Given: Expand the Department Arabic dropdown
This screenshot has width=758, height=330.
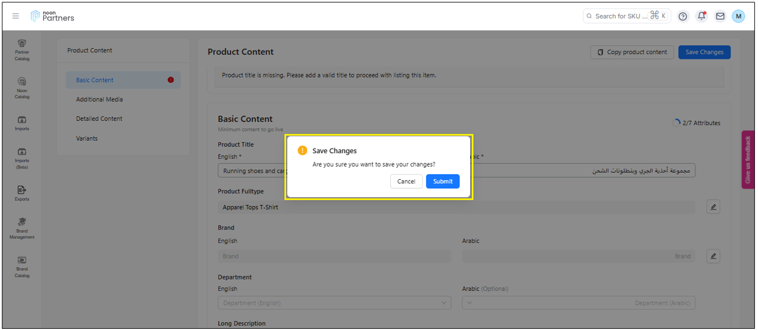Looking at the screenshot, I should click(578, 303).
